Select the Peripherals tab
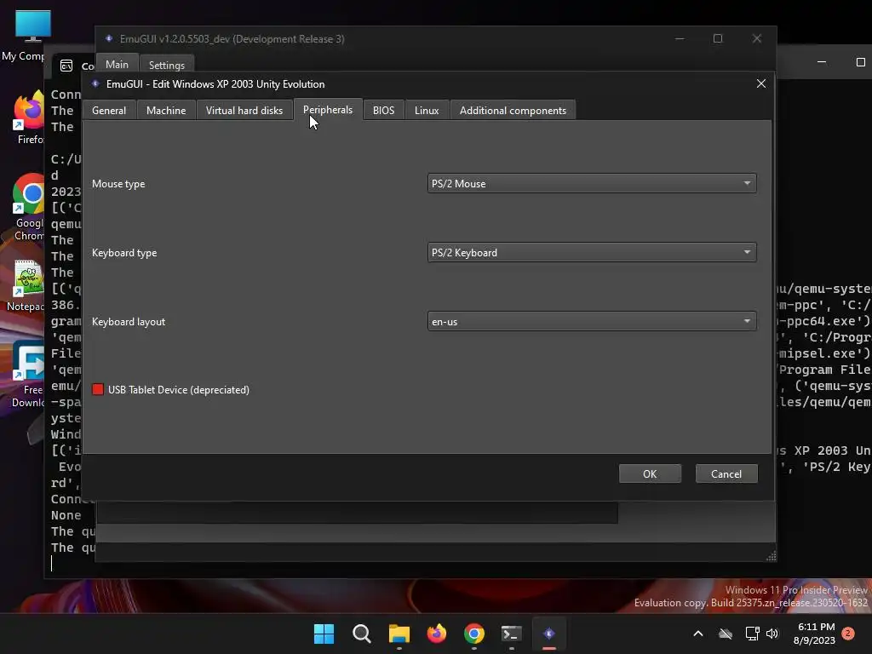872x654 pixels. coord(328,110)
